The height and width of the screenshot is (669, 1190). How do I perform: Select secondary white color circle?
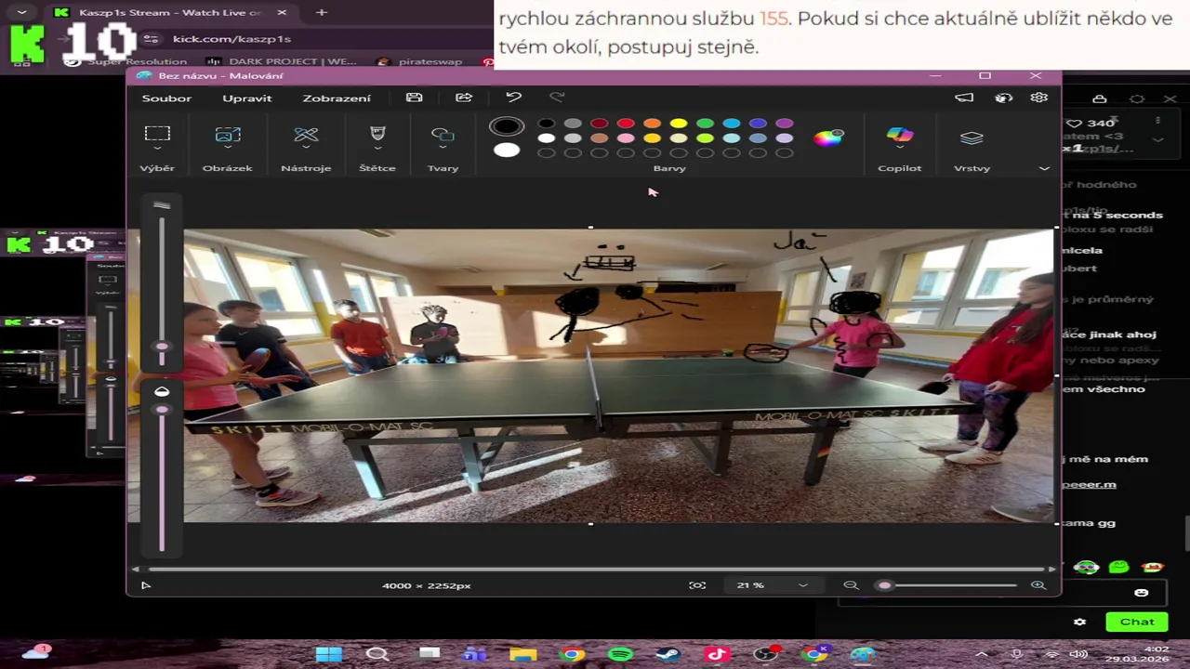pyautogui.click(x=507, y=150)
